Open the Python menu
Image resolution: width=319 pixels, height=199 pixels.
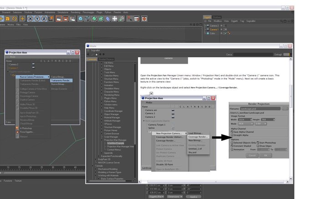click(x=108, y=12)
